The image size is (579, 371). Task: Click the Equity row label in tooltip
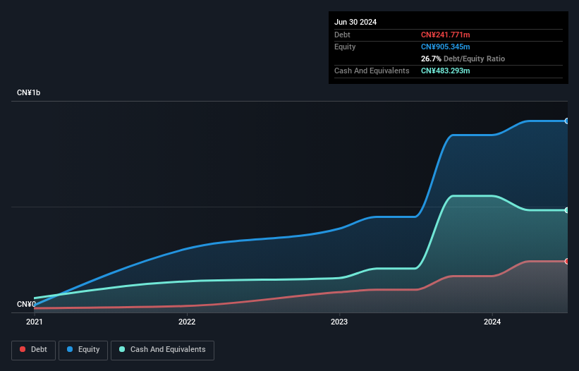pyautogui.click(x=345, y=47)
